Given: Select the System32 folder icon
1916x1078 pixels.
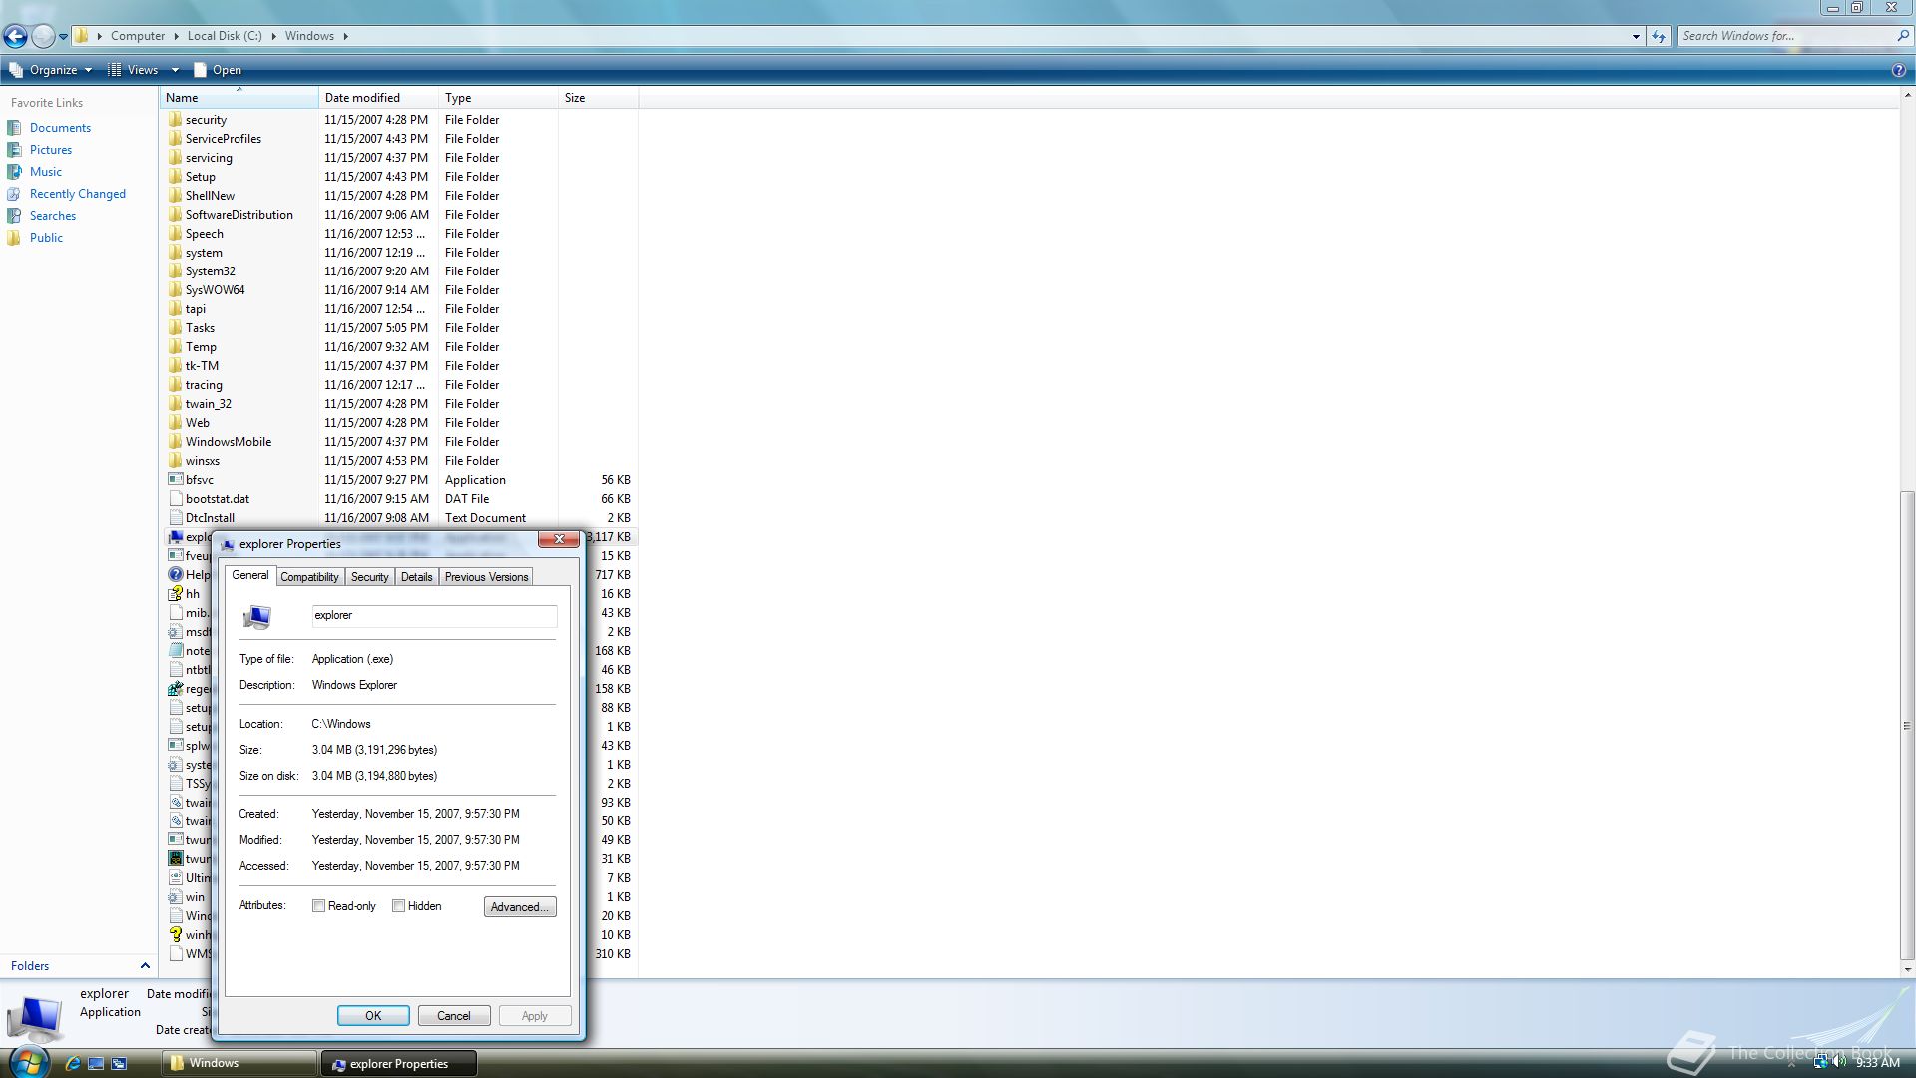Looking at the screenshot, I should 176,271.
